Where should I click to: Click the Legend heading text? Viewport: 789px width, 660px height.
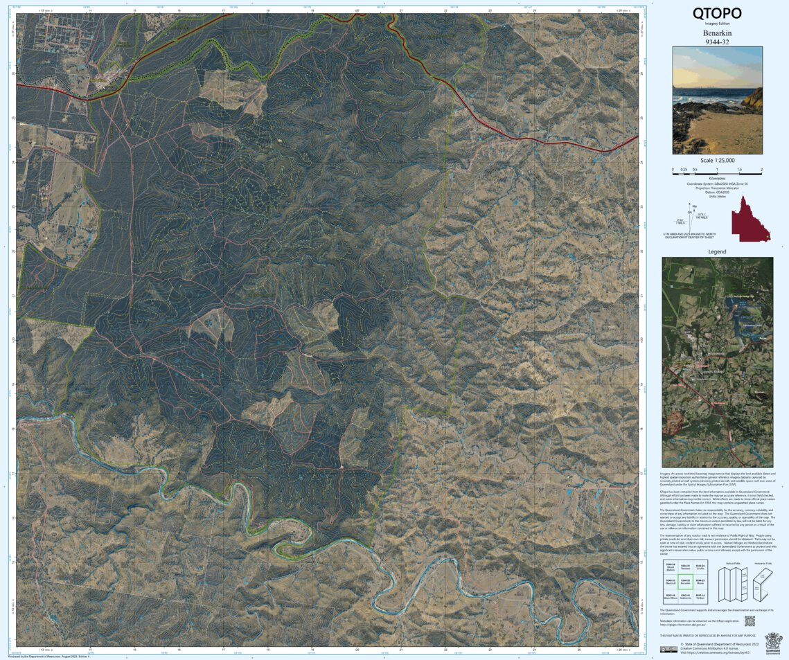[x=718, y=251]
